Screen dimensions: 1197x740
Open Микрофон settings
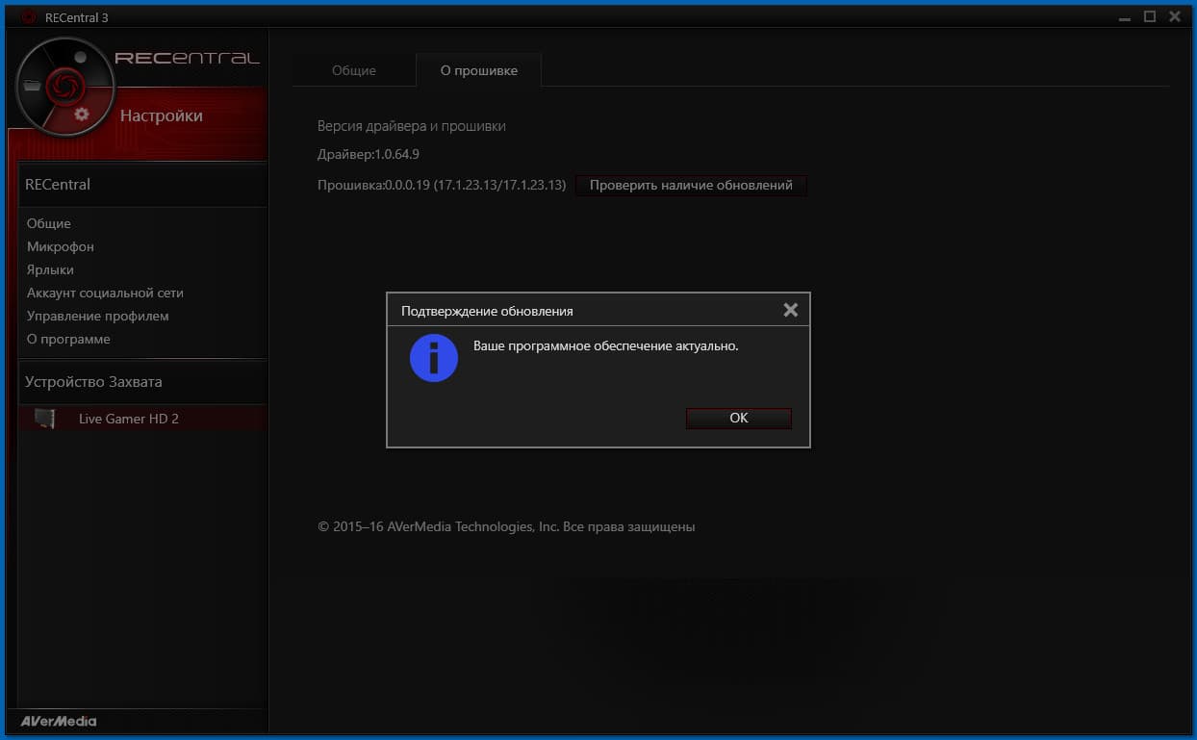(x=61, y=246)
